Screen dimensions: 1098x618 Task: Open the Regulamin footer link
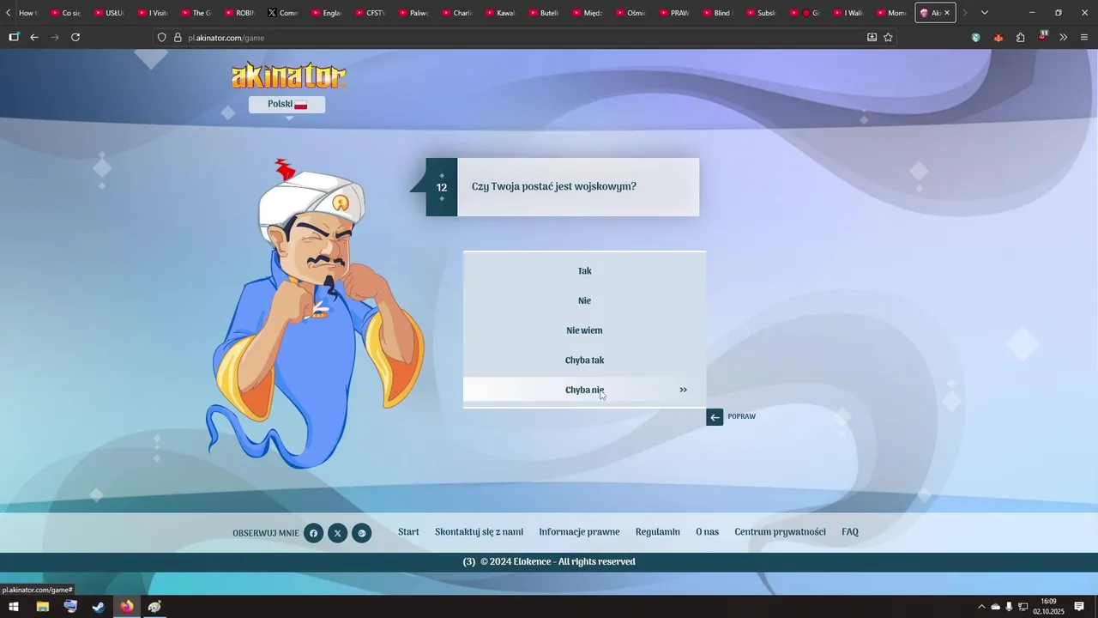pyautogui.click(x=658, y=532)
